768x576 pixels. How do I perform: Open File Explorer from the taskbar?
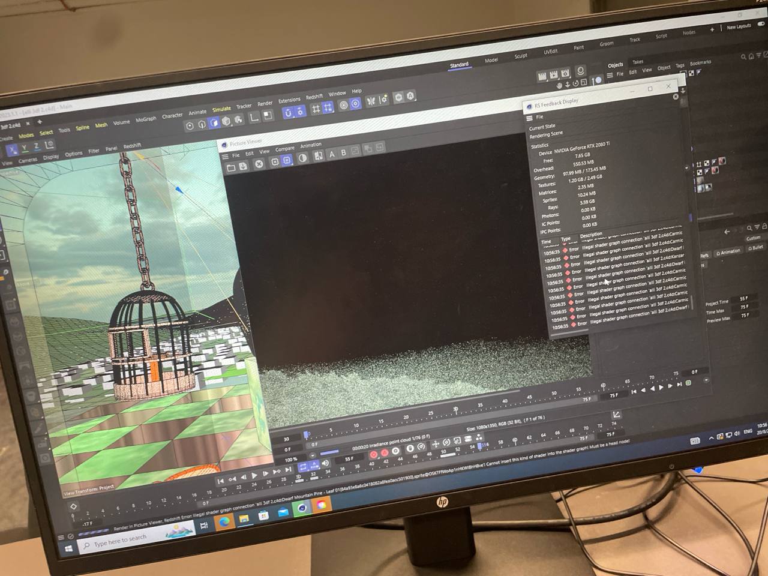click(244, 518)
